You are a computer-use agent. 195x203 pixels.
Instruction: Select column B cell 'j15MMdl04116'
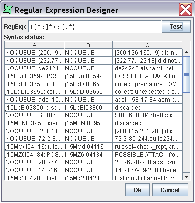(x=88, y=147)
